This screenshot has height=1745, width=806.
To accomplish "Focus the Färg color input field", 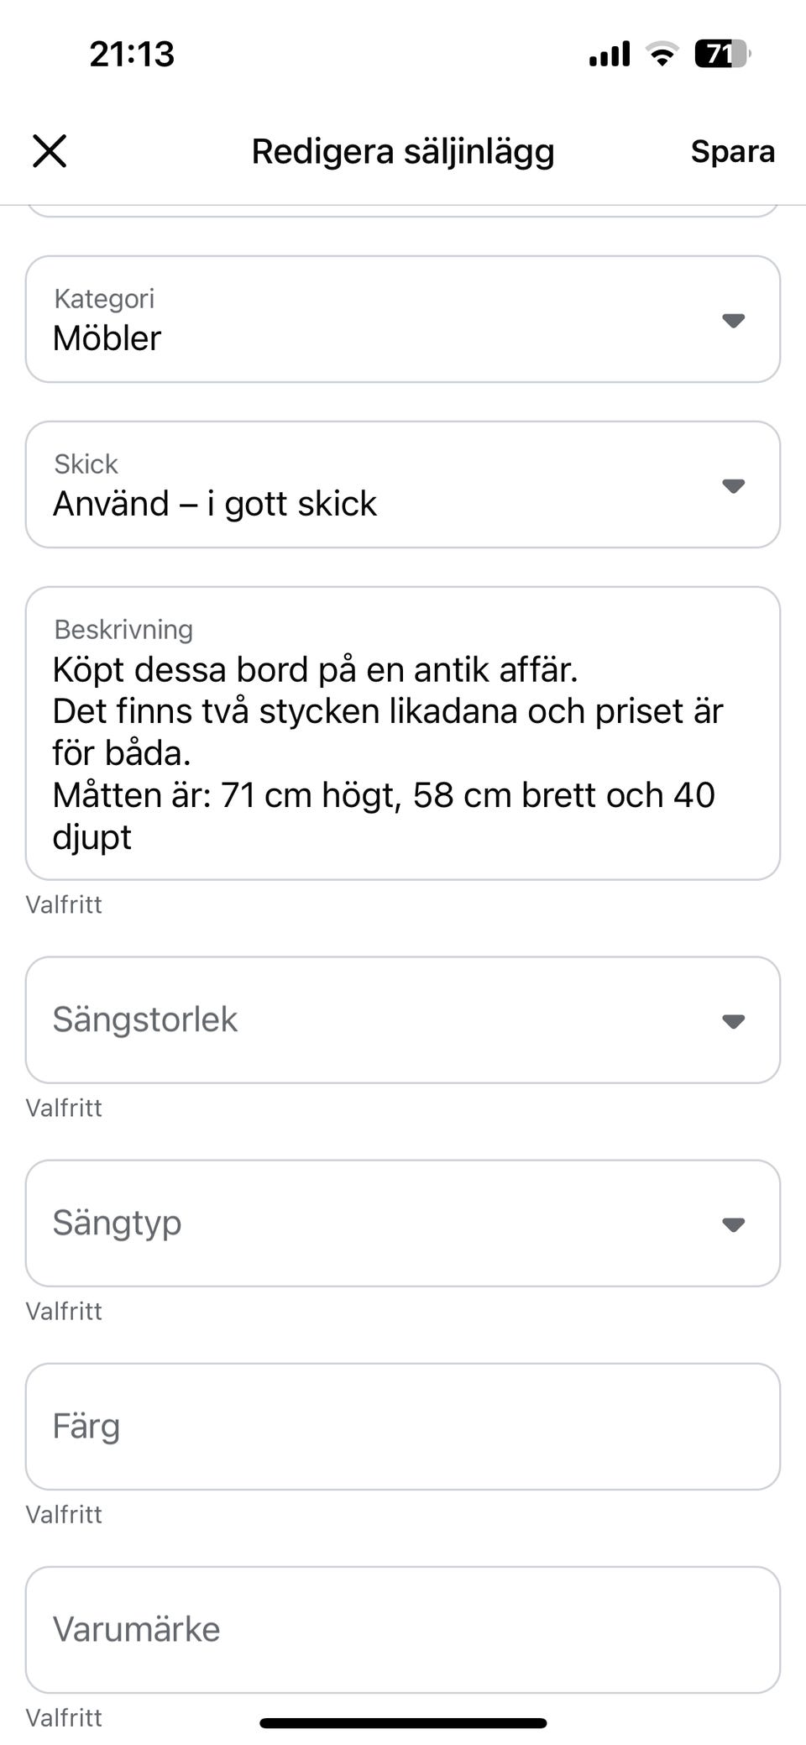I will (x=403, y=1427).
